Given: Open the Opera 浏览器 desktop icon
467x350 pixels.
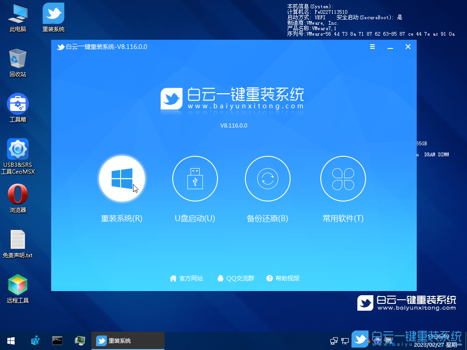Looking at the screenshot, I should [x=17, y=194].
